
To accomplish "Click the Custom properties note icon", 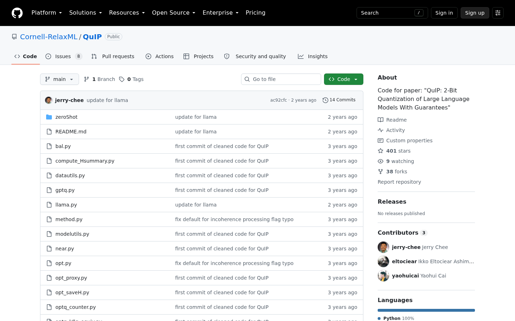I will coord(381,141).
